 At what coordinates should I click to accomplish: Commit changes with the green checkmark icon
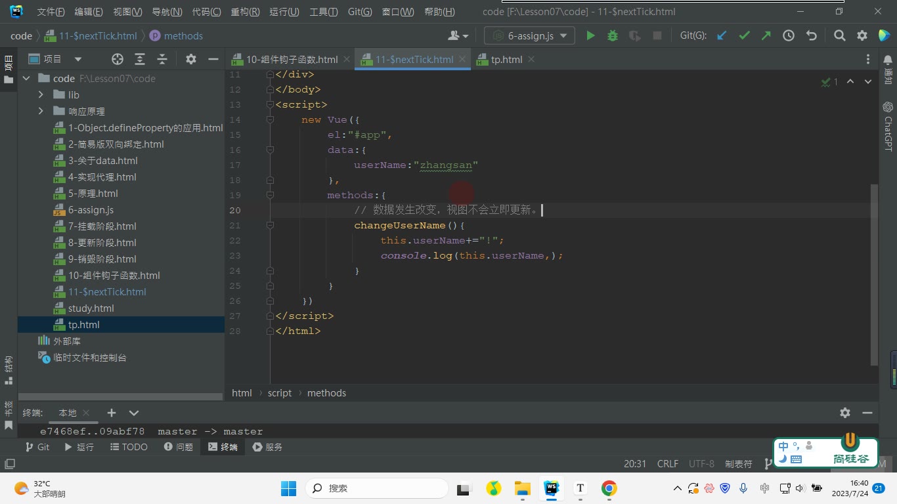[x=744, y=35]
